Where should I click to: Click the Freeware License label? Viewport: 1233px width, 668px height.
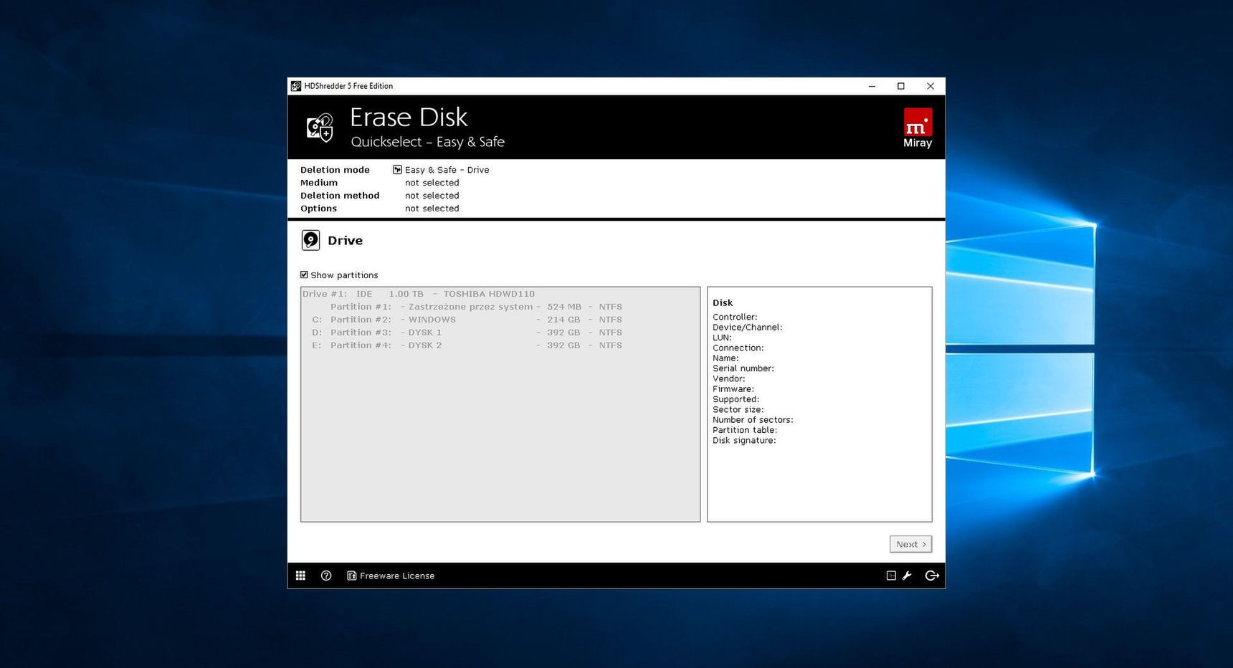(397, 576)
